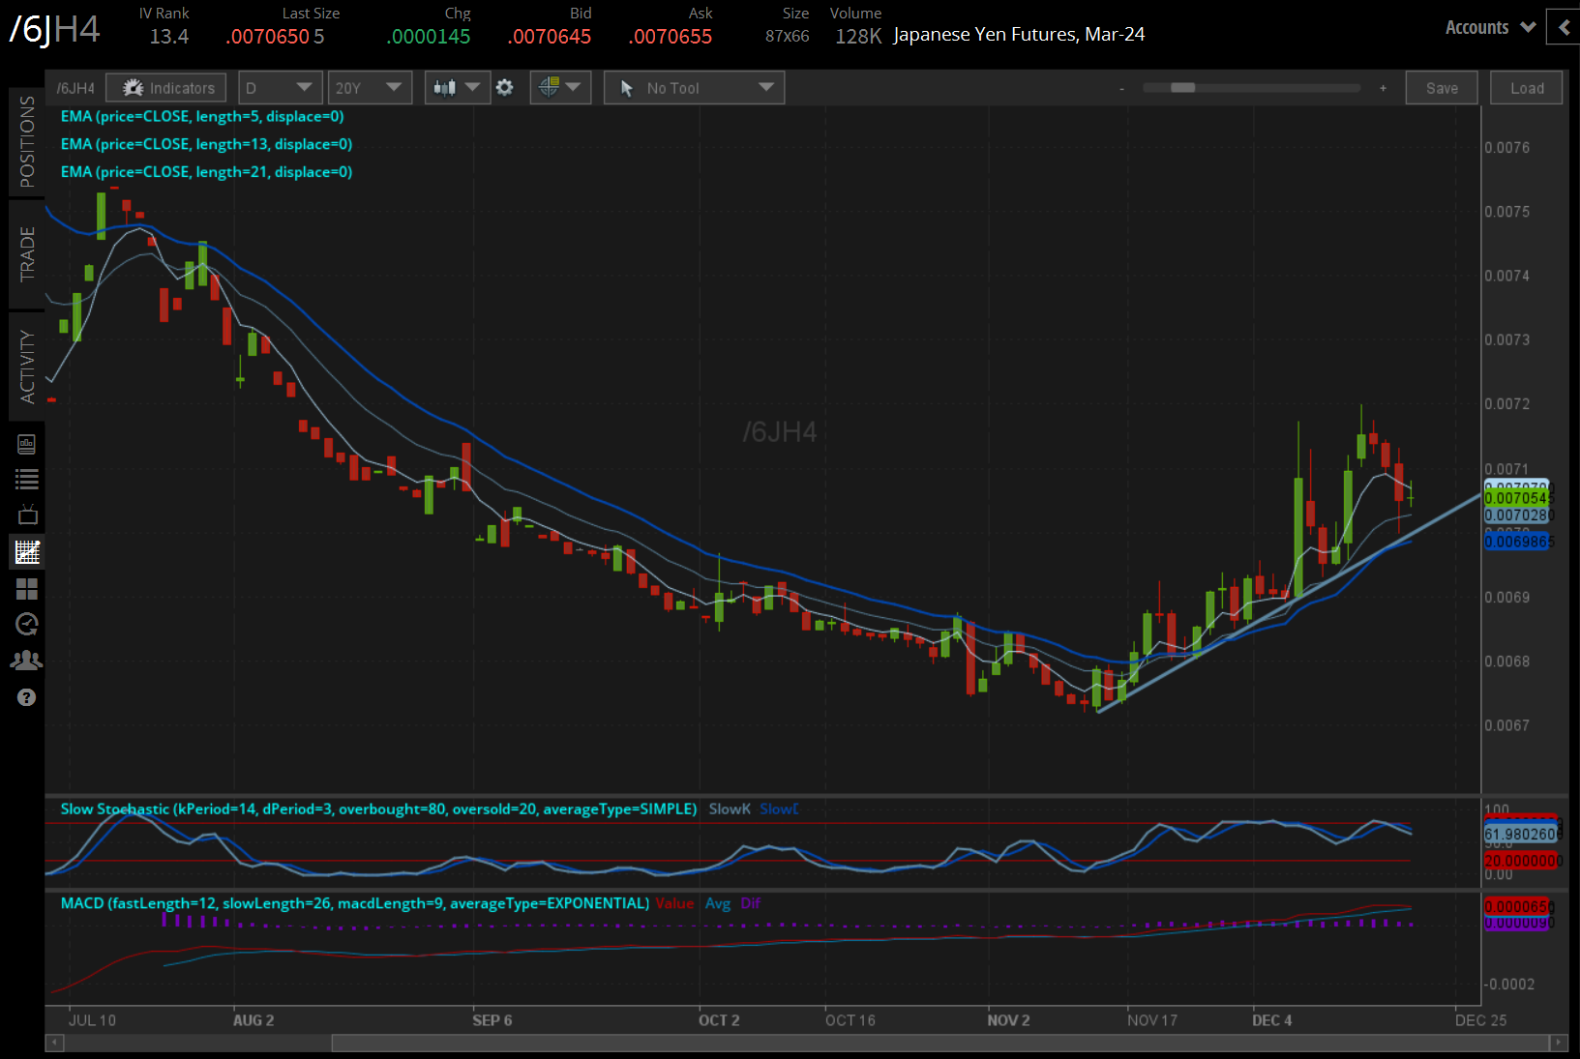This screenshot has height=1059, width=1580.
Task: Open the help question mark icon
Action: 26,697
